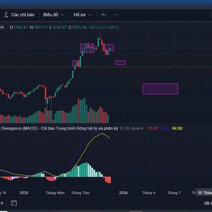212x212 pixels.
Task: Click the 07 Tháng date label on time axis
Action: pyautogui.click(x=205, y=193)
